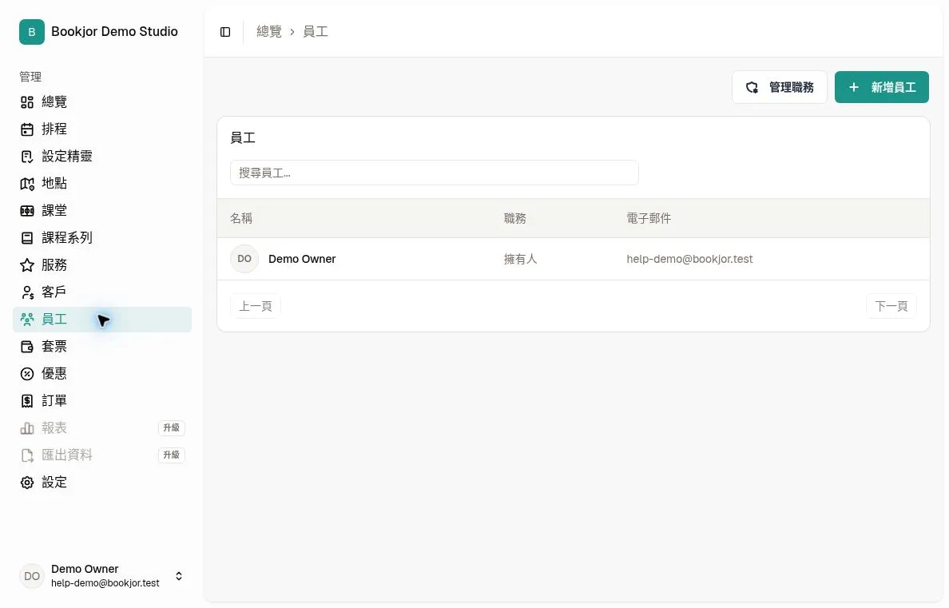Open the 客戶 menu item
949x608 pixels.
click(102, 292)
